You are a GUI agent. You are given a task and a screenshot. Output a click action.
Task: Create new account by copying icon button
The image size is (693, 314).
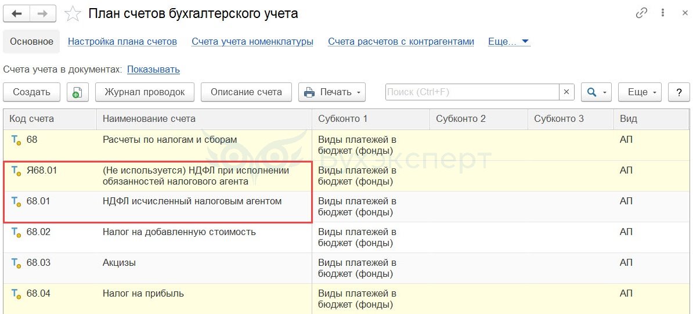coord(77,92)
